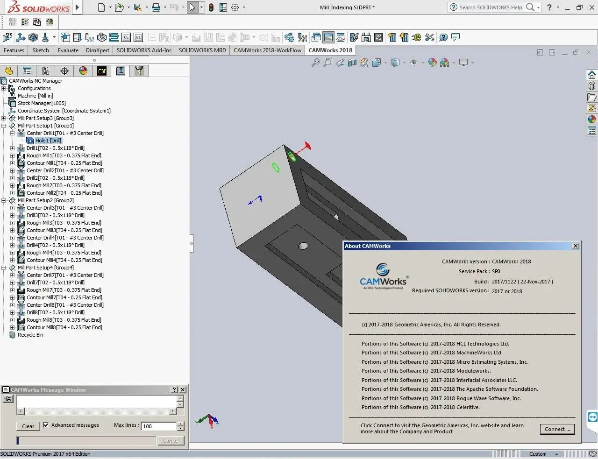Expand the SOLIDWORKS menu flyout arrow
The image size is (598, 459).
(78, 7)
